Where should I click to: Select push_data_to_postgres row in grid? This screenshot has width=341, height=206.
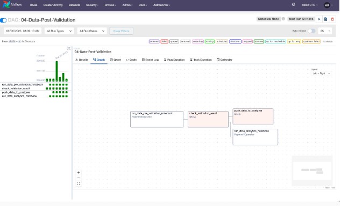coord(35,92)
